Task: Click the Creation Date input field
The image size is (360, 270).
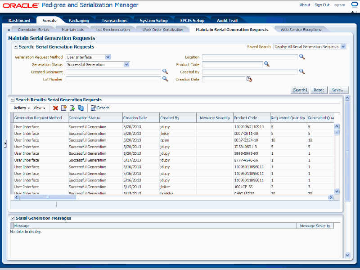Action: (224, 79)
